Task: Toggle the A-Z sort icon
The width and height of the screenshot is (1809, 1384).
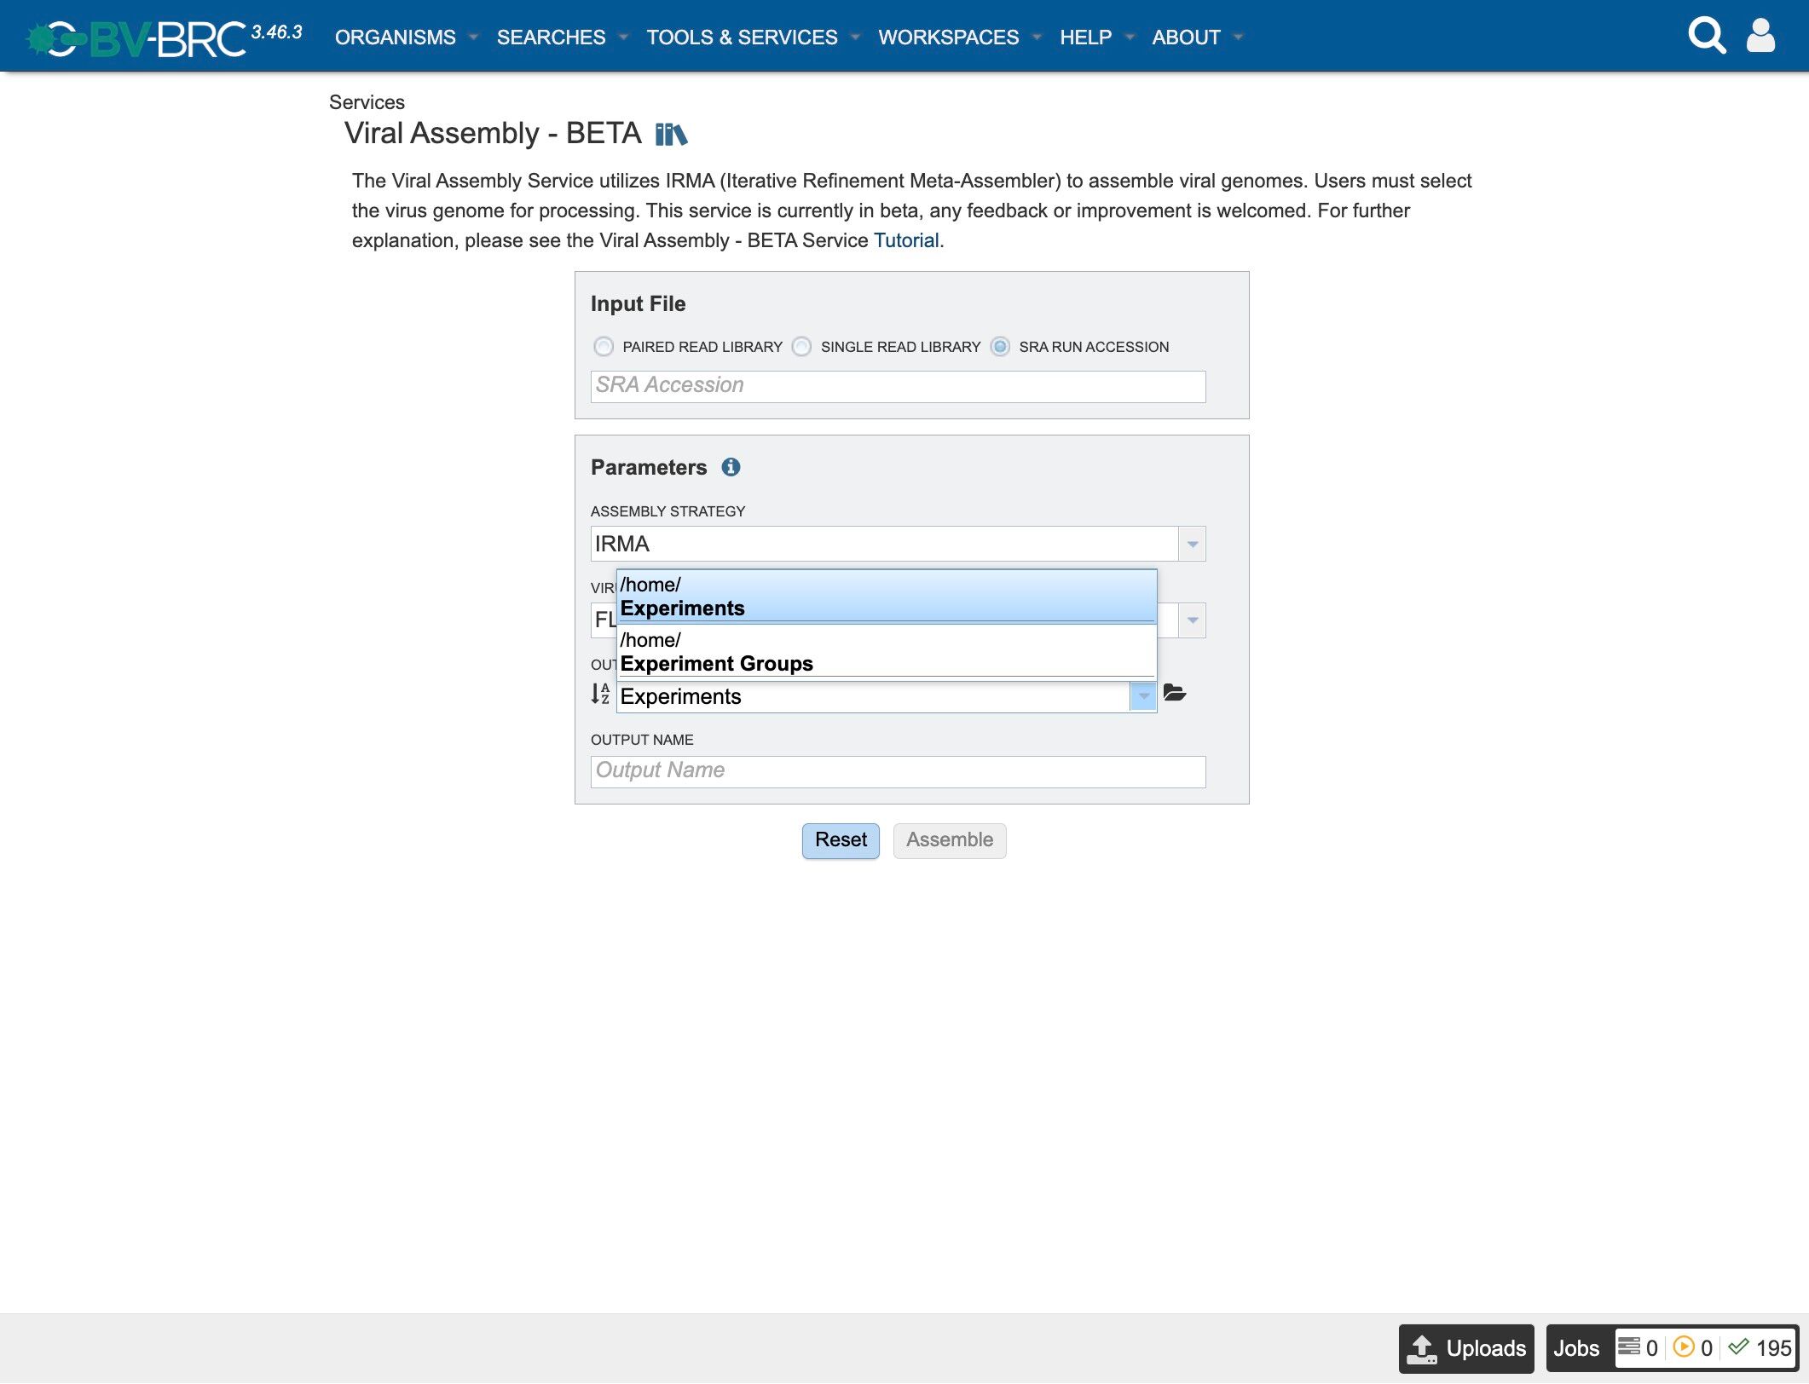Action: coord(600,695)
